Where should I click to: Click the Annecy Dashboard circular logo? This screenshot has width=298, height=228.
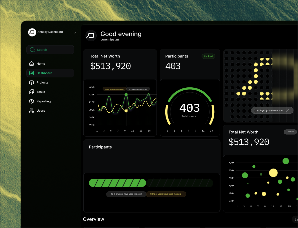(x=32, y=32)
